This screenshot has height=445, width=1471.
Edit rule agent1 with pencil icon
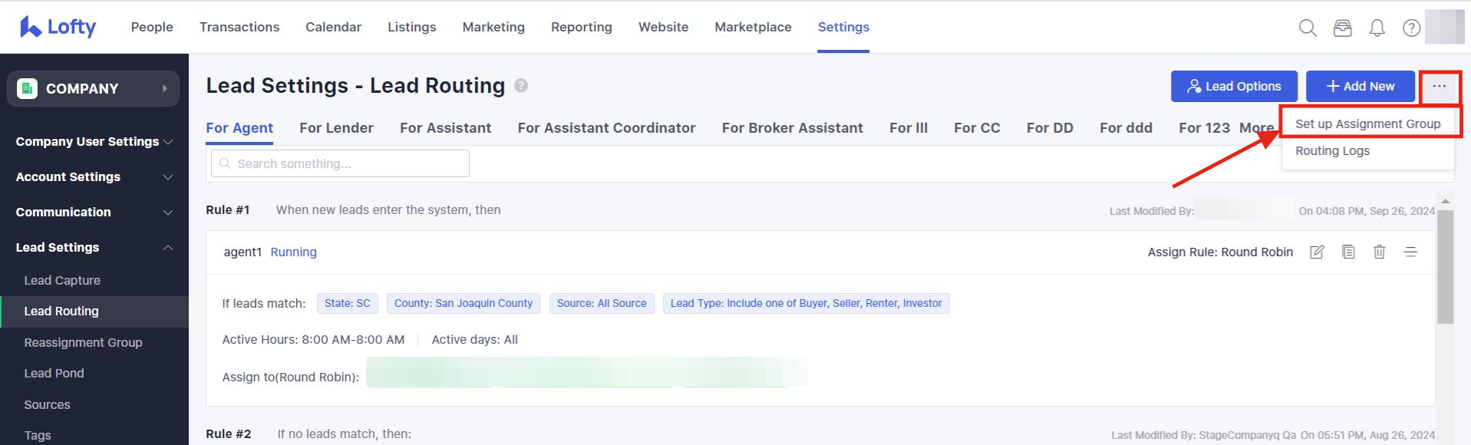coord(1317,252)
